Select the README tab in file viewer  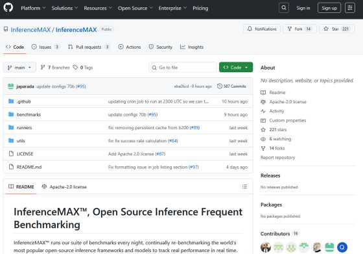pyautogui.click(x=21, y=186)
